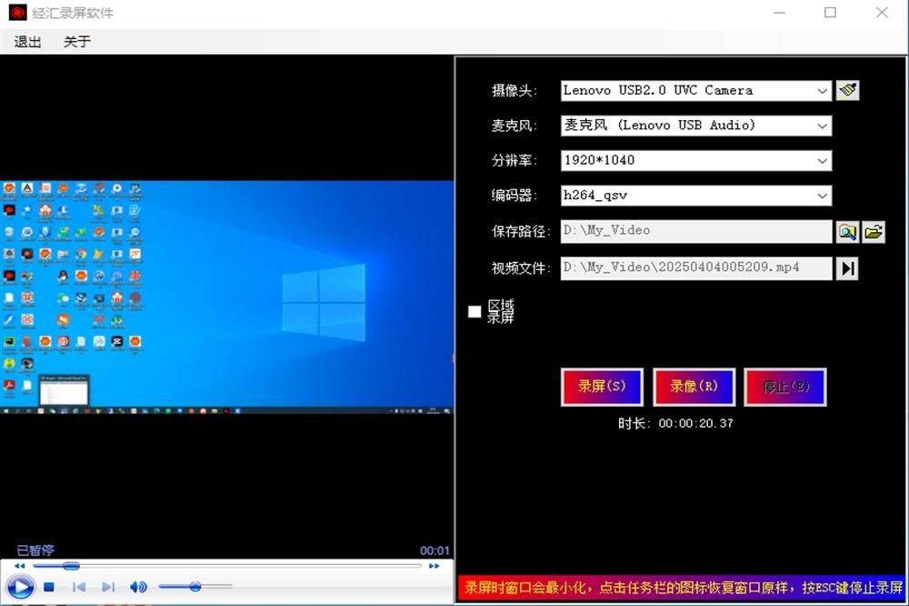This screenshot has width=909, height=606.
Task: Stop playback with the square stop icon
Action: (50, 588)
